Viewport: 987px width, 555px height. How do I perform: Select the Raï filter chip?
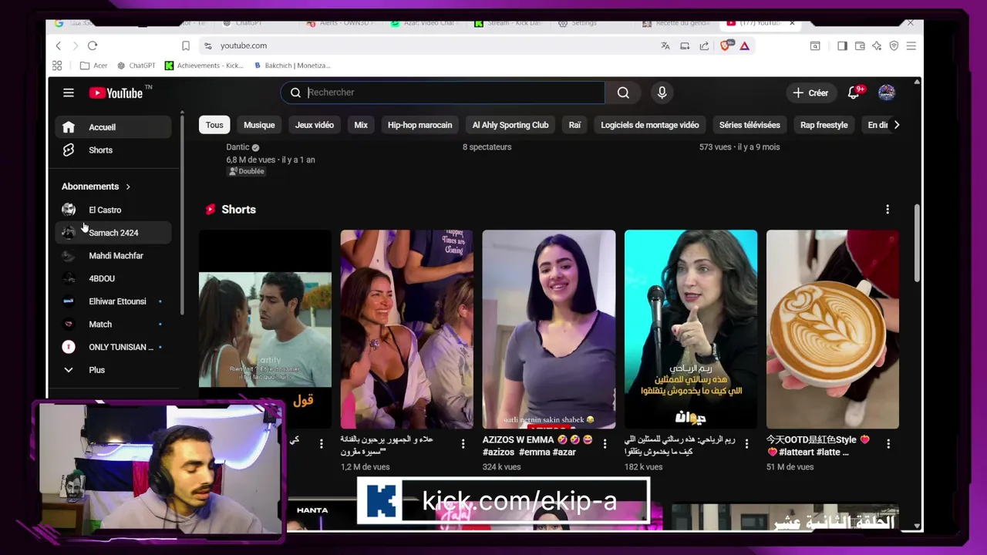coord(574,125)
